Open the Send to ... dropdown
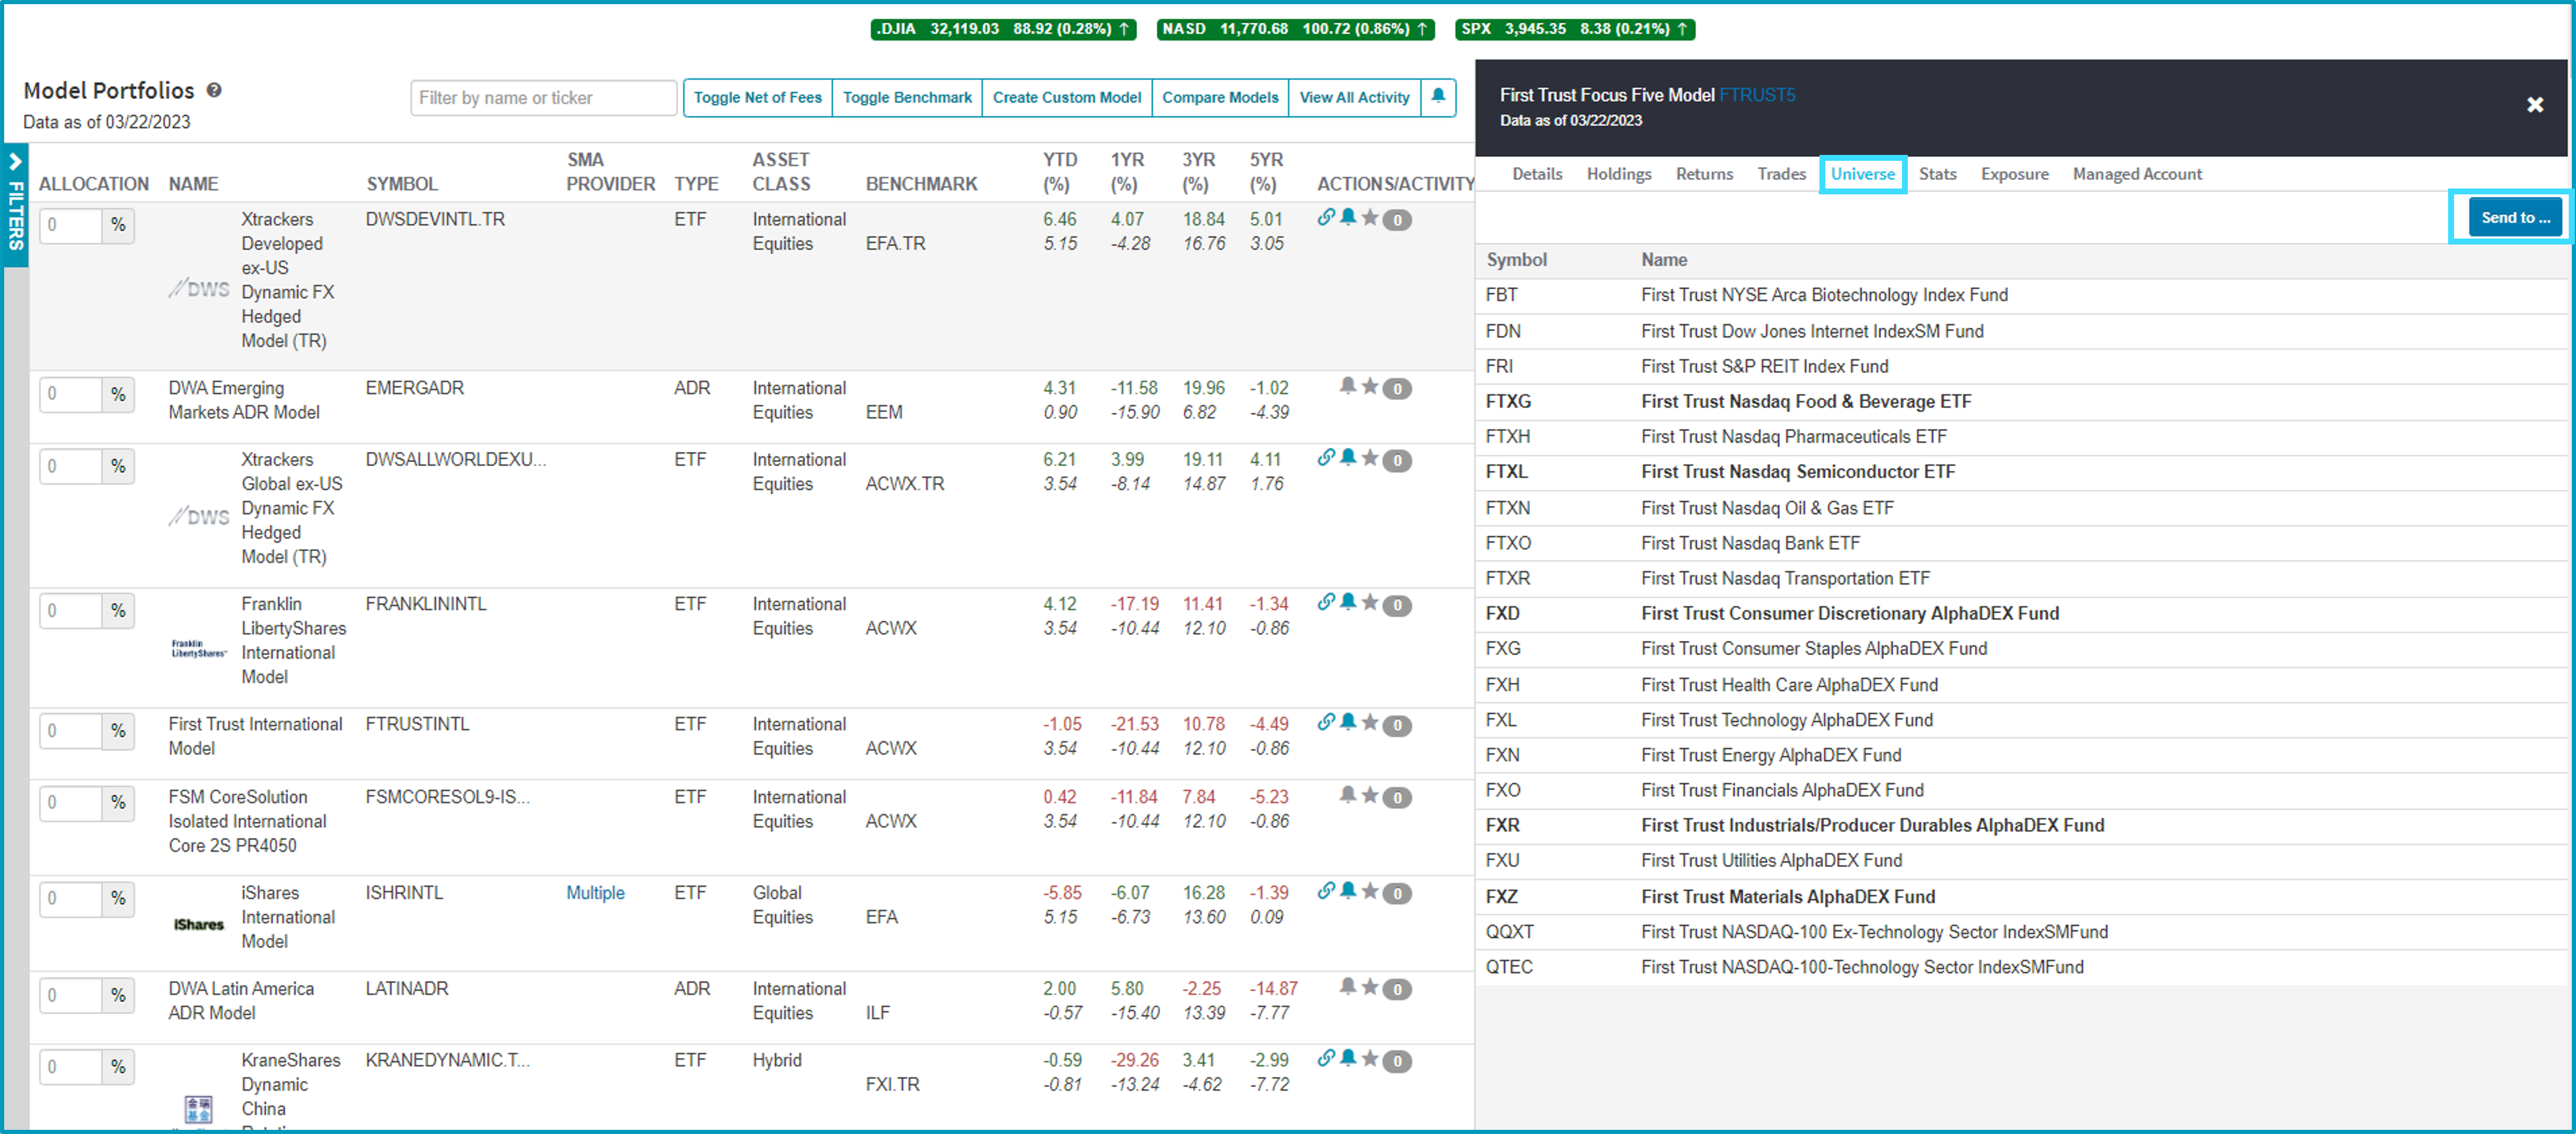Viewport: 2576px width, 1134px height. (x=2515, y=217)
